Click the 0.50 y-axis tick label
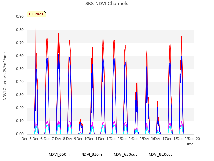 pos(20,69)
